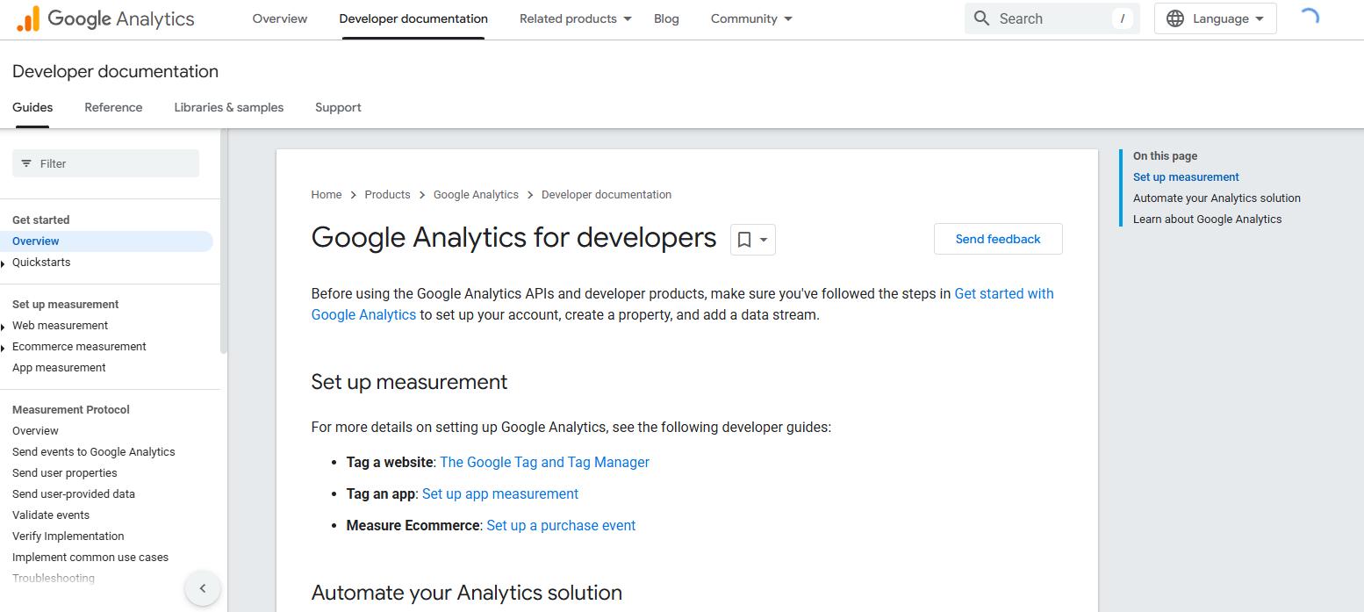1364x612 pixels.
Task: Open The Google Tag and Tag Manager link
Action: tap(544, 462)
